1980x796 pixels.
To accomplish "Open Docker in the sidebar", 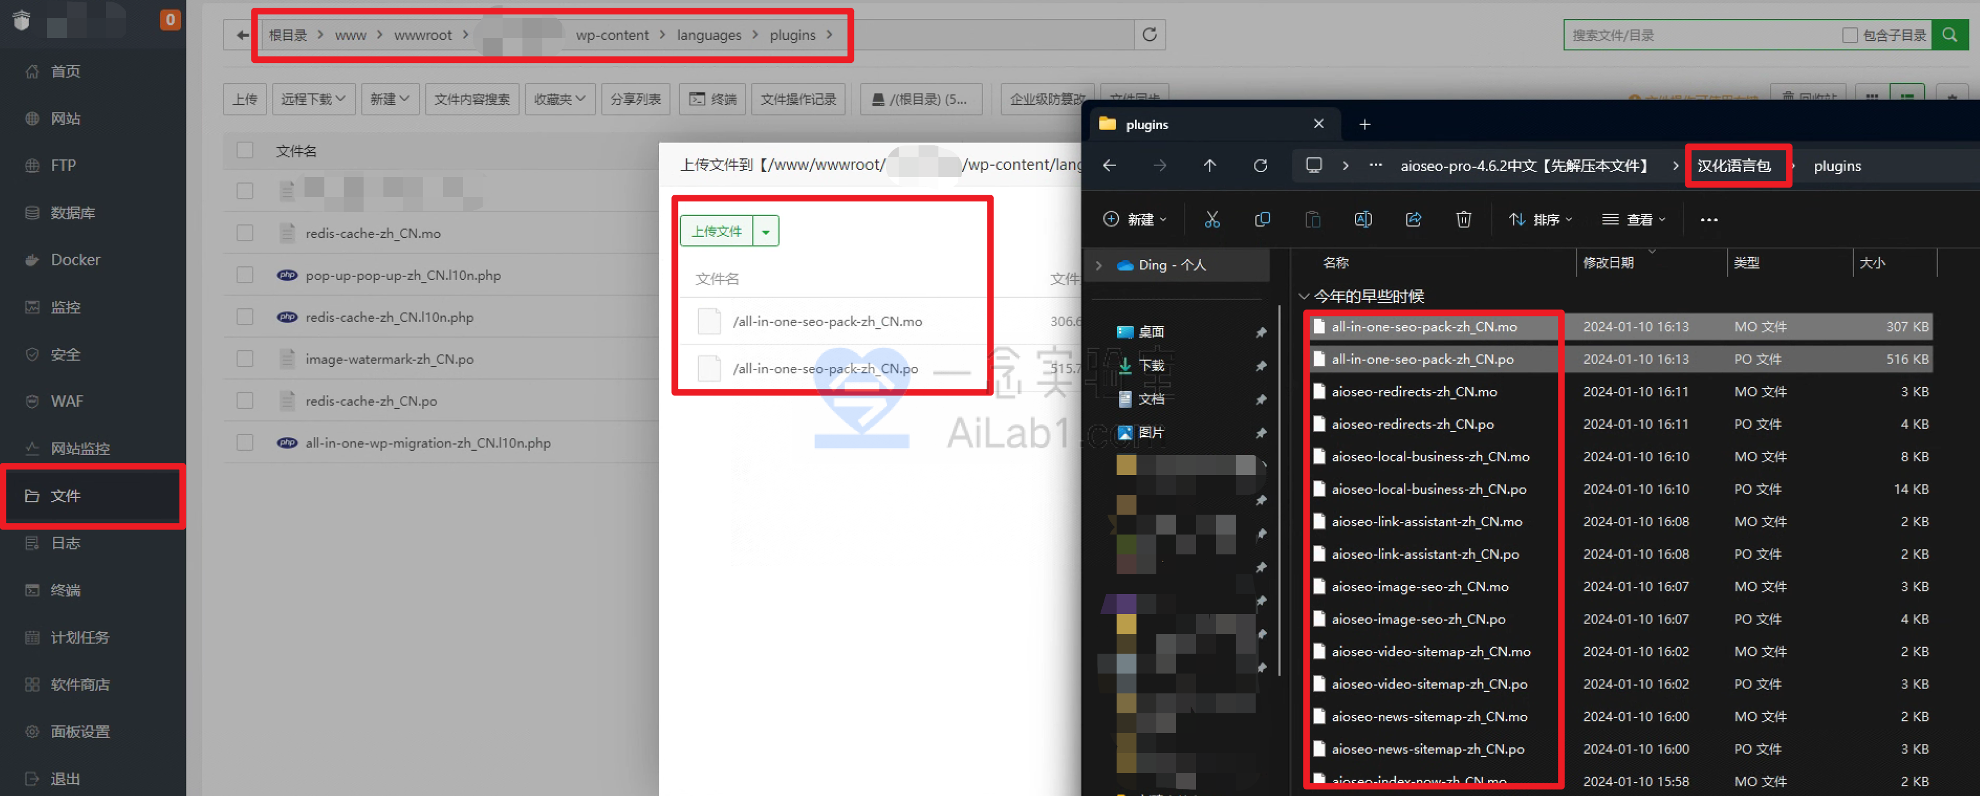I will [76, 260].
